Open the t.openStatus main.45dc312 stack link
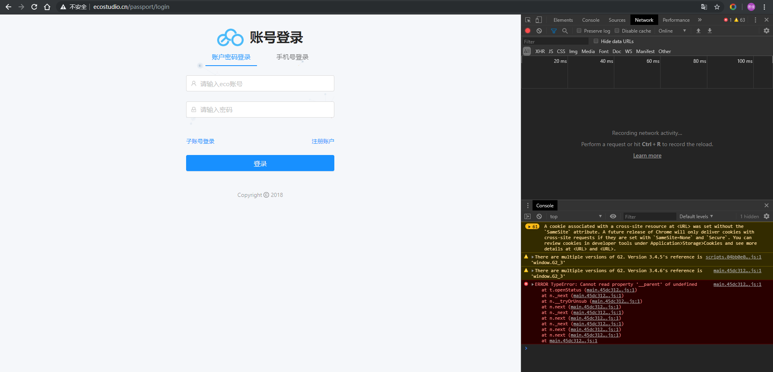773x372 pixels. pyautogui.click(x=610, y=290)
